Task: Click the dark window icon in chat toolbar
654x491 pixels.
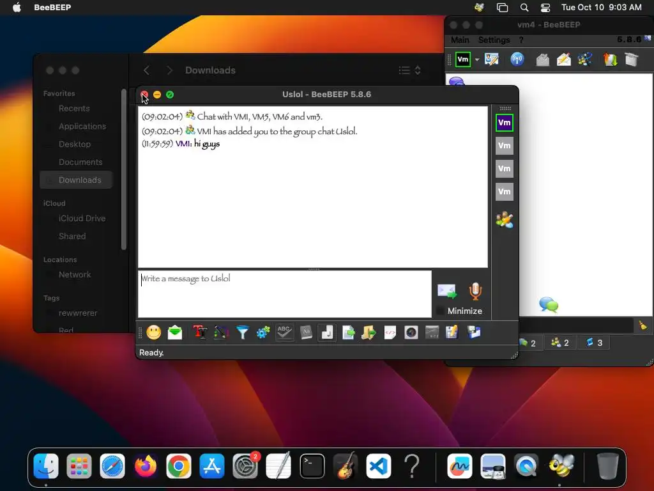Action: [432, 332]
